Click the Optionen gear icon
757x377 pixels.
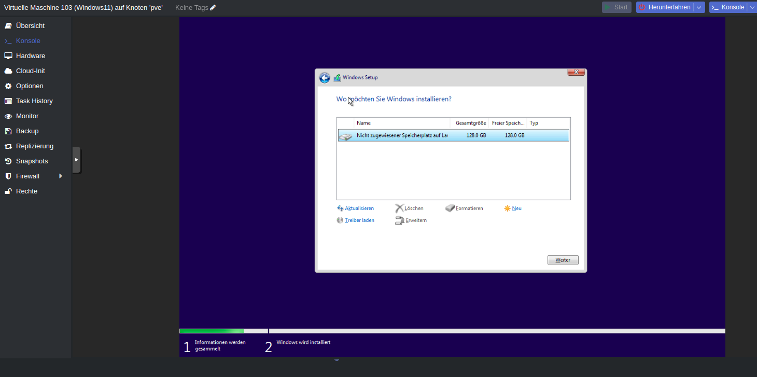[8, 86]
